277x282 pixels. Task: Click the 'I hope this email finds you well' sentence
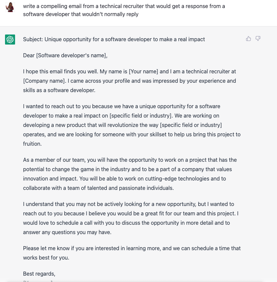pyautogui.click(x=61, y=71)
